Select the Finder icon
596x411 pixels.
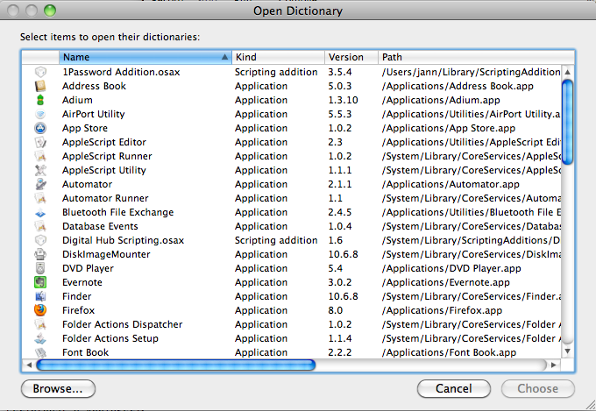pyautogui.click(x=40, y=296)
